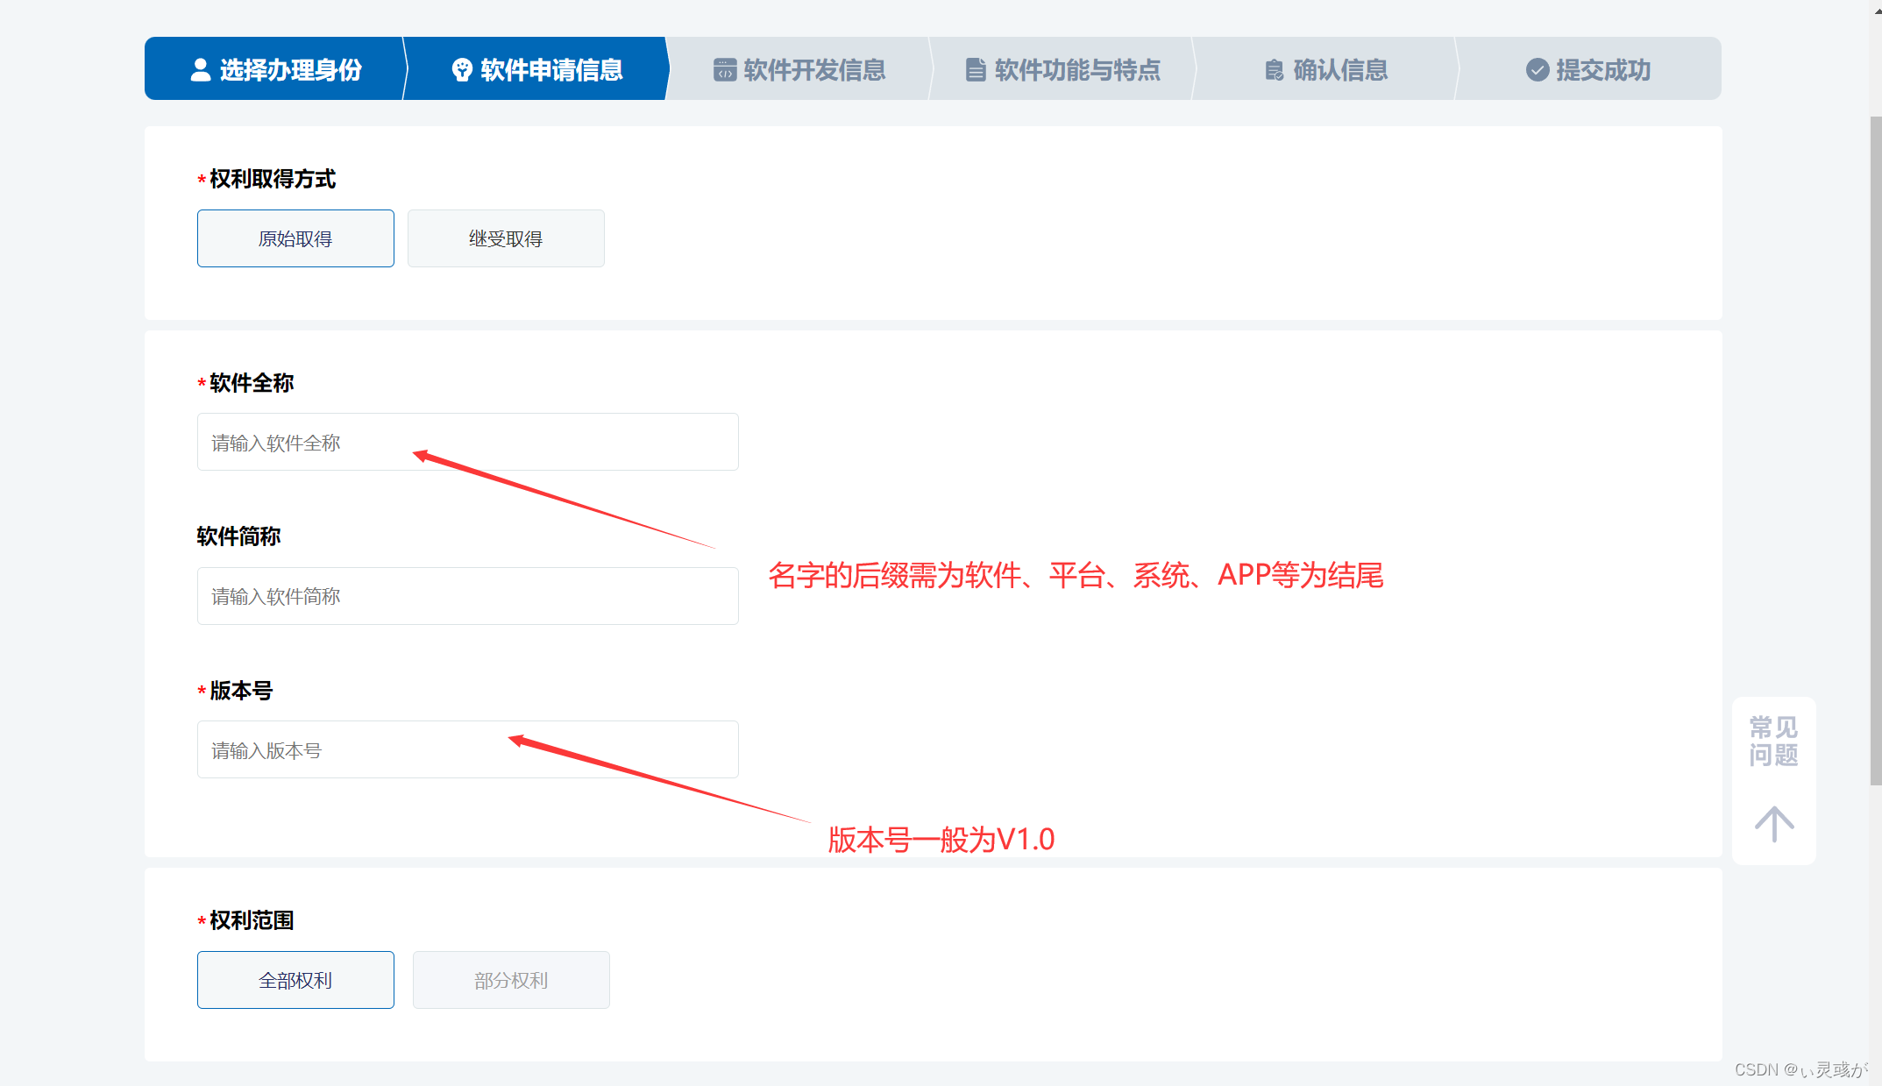Click the lightbulb icon in 软件申请信息 step
1882x1086 pixels.
462,70
